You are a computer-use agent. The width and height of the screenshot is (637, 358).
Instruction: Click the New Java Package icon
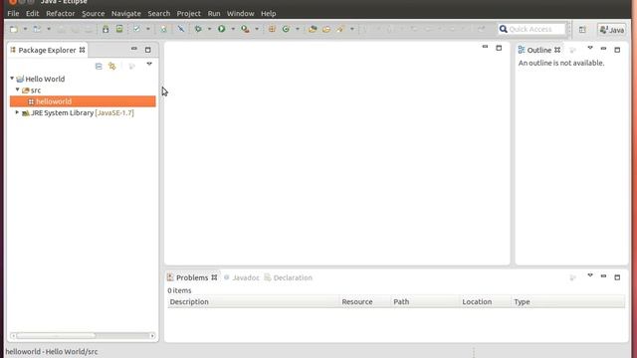click(x=272, y=29)
